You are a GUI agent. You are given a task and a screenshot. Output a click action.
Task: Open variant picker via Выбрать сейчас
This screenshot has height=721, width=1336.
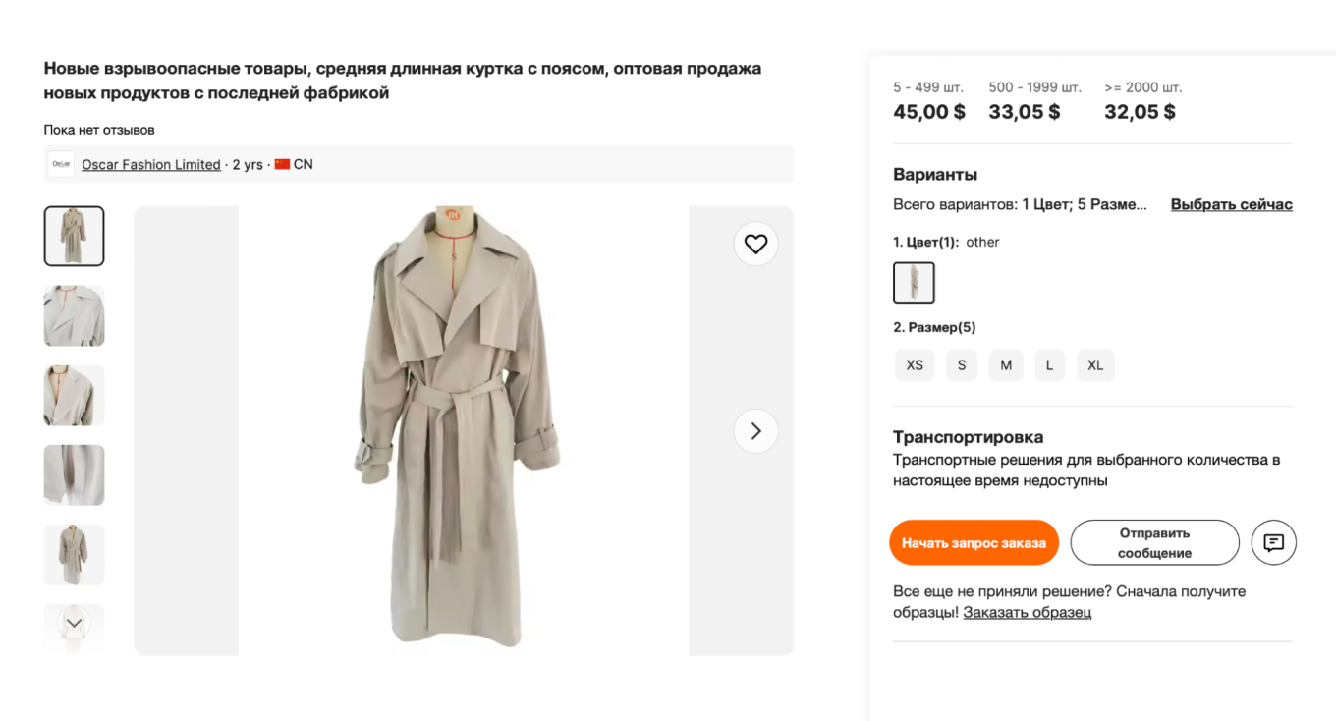click(x=1231, y=203)
